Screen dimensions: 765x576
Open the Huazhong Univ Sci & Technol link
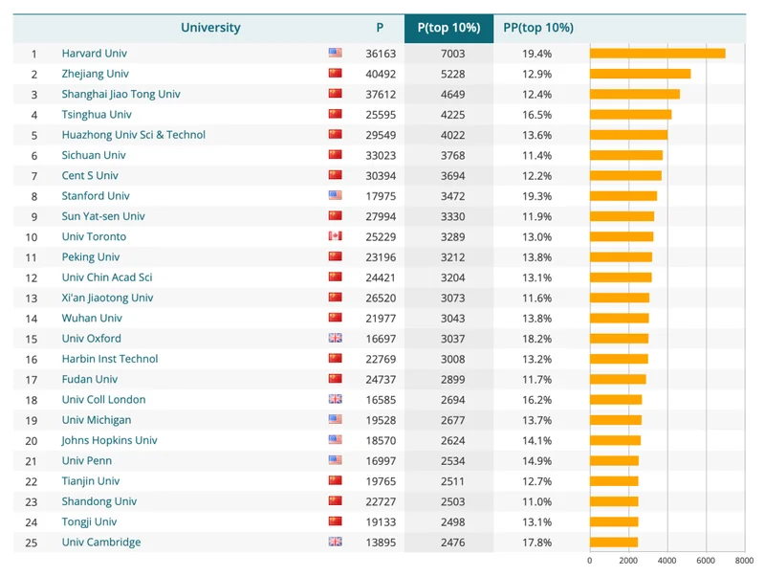pyautogui.click(x=133, y=135)
